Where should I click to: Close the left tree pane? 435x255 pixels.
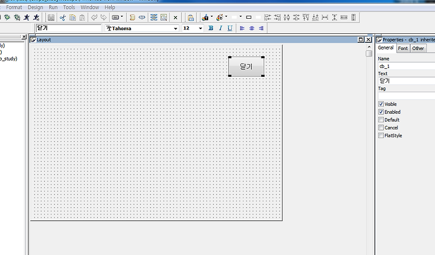point(24,37)
